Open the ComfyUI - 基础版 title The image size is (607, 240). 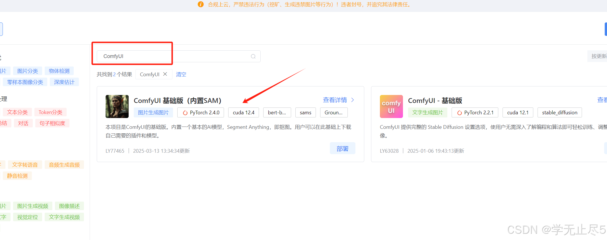click(x=435, y=101)
